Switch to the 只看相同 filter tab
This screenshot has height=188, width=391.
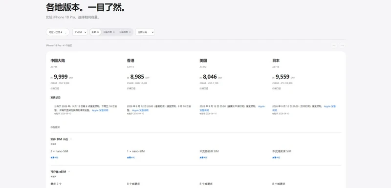pyautogui.click(x=125, y=32)
